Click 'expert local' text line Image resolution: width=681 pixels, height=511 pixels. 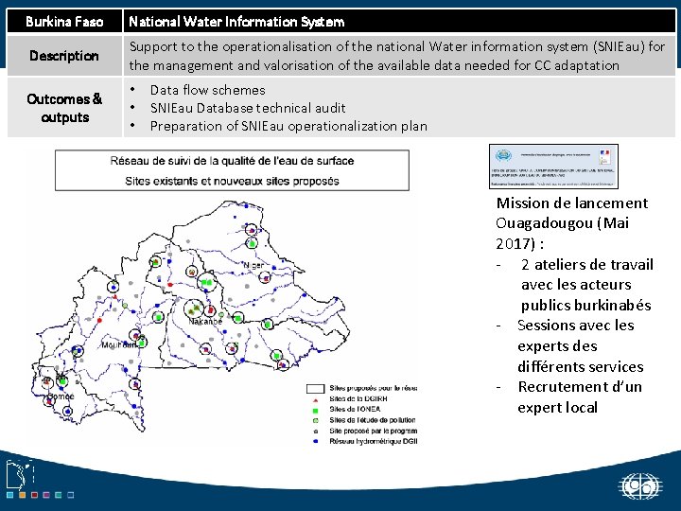tap(557, 408)
